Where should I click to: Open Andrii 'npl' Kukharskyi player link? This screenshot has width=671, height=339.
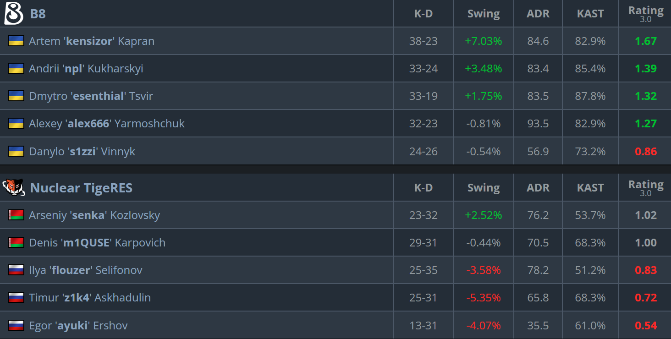pos(86,69)
